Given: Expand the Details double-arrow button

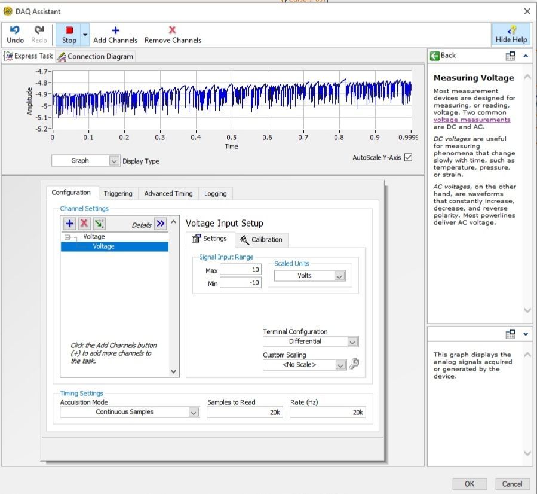Looking at the screenshot, I should pyautogui.click(x=160, y=224).
